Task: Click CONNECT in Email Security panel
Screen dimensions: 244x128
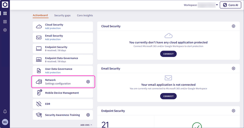Action: click(x=168, y=96)
